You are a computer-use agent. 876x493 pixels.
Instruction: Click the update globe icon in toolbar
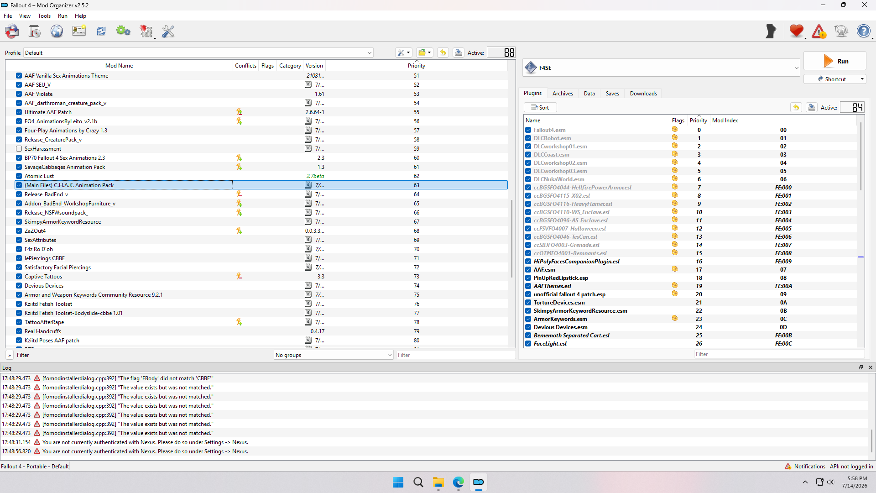[x=841, y=31]
